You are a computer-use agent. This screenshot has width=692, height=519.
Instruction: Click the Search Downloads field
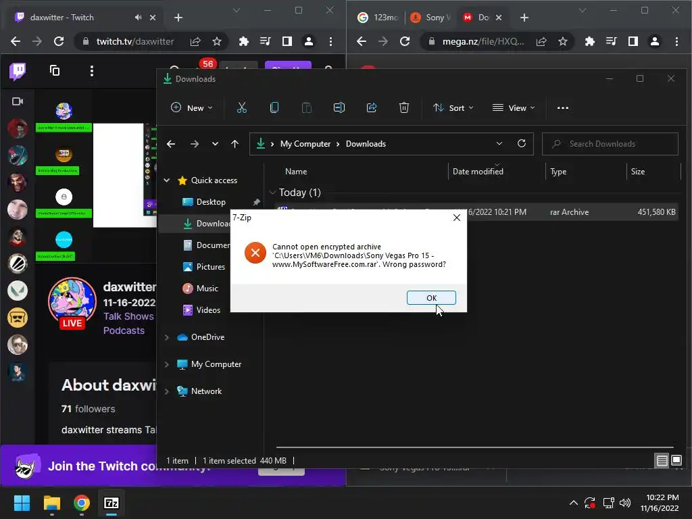[x=610, y=144]
